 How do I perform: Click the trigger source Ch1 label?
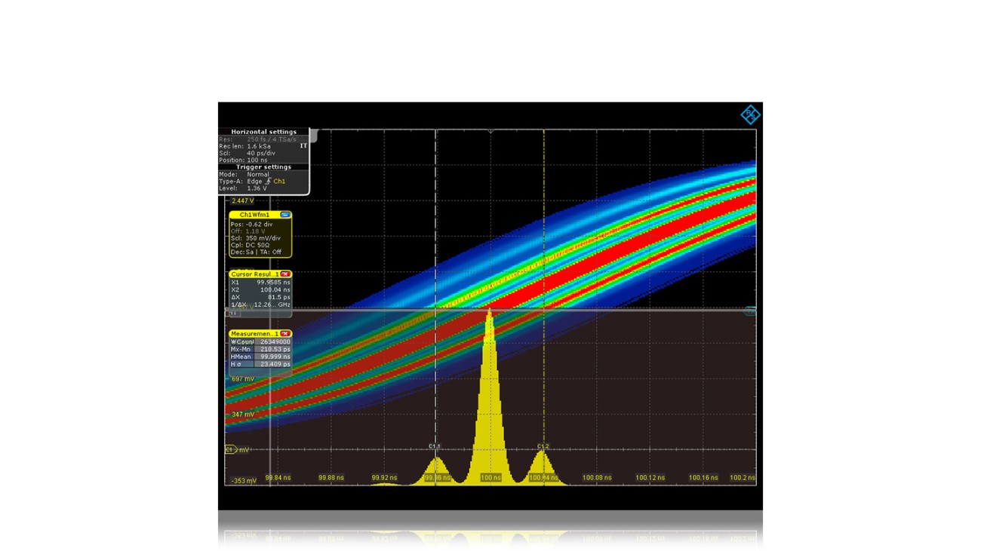click(x=279, y=182)
